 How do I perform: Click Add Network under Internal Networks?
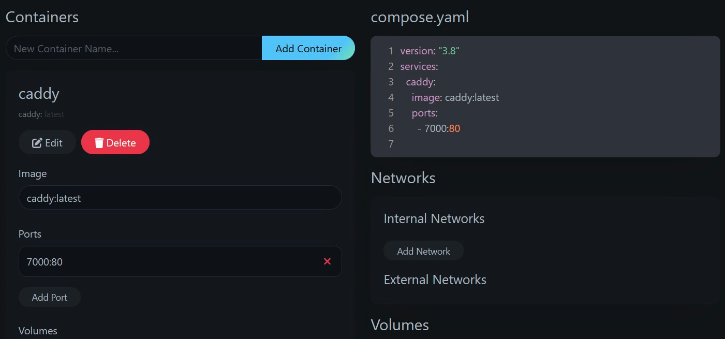[423, 251]
